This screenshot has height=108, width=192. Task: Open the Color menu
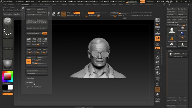[17, 4]
